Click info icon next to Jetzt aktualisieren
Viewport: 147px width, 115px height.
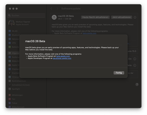(135, 17)
